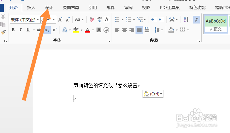Viewport: 230px width, 133px height.
Task: Switch to the 开始 tab
Action: (x=13, y=8)
